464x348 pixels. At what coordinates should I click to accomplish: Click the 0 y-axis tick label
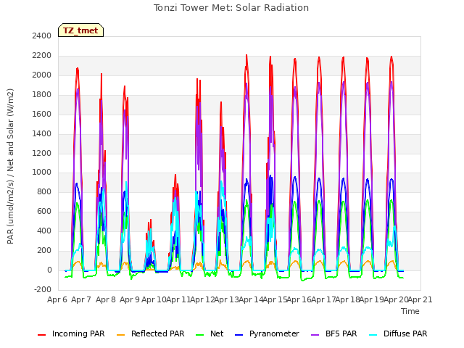point(49,270)
